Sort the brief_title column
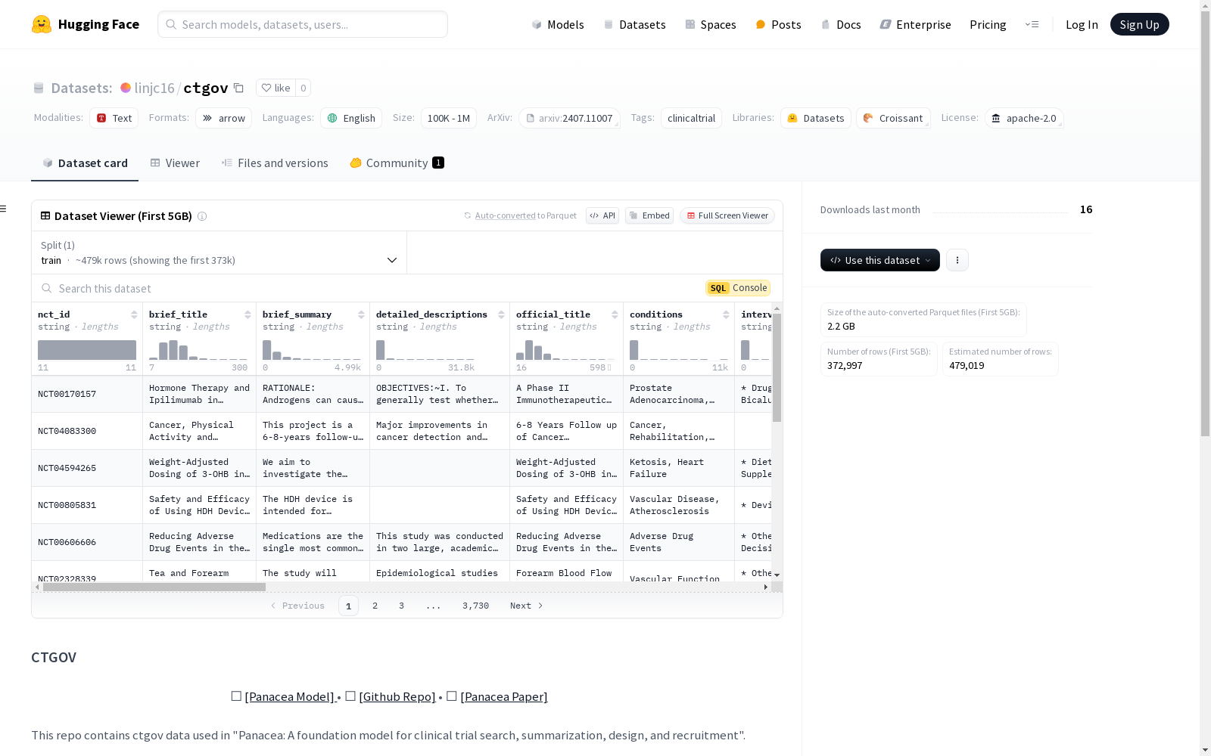Viewport: 1211px width, 756px height. [247, 314]
